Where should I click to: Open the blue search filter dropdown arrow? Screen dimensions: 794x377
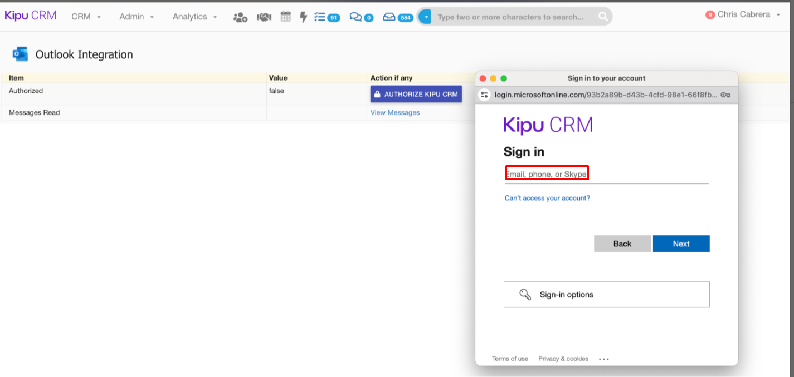pos(425,17)
